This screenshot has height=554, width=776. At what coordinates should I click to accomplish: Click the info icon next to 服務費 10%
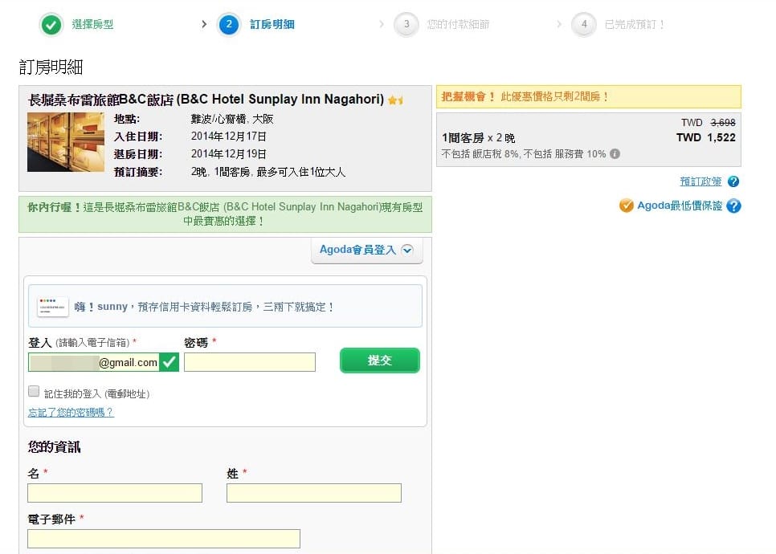(615, 153)
